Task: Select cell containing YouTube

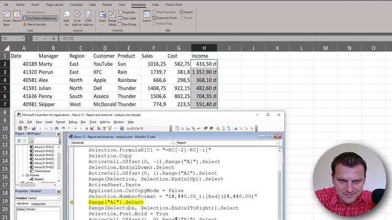Action: point(105,64)
